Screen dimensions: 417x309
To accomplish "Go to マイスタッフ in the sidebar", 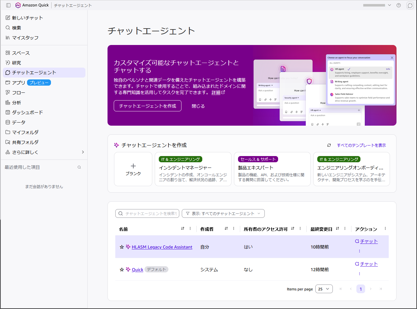I will click(x=22, y=38).
